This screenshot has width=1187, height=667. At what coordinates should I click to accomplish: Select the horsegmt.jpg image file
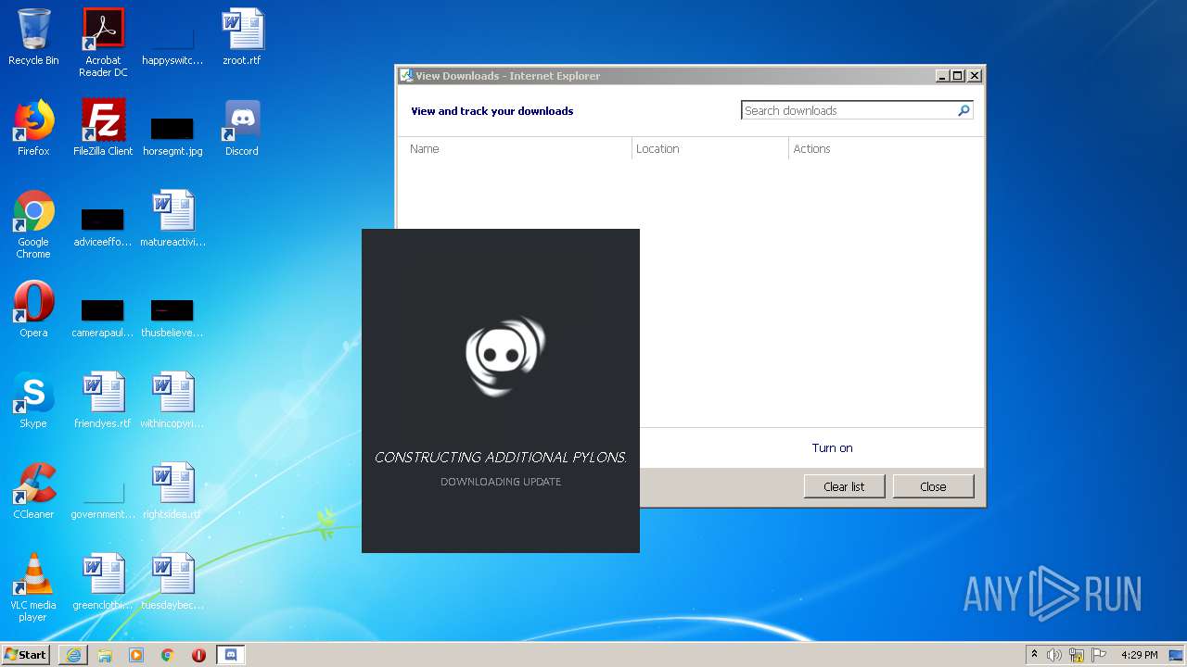[x=172, y=134]
